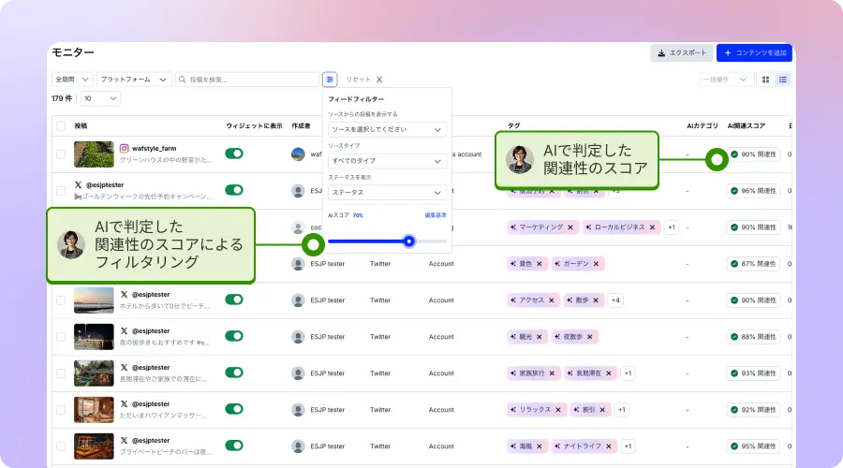
Task: Open the 全期間 date range dropdown
Action: point(72,80)
